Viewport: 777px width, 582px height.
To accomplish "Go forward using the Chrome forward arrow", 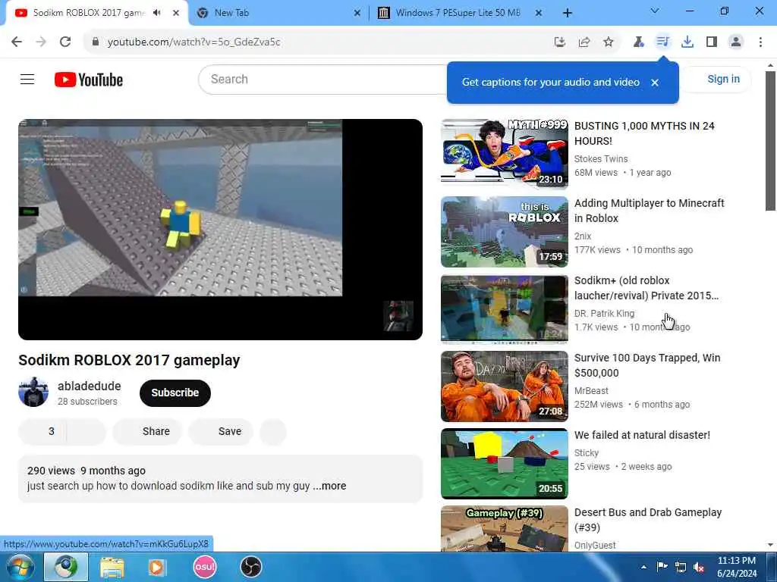I will (x=41, y=42).
